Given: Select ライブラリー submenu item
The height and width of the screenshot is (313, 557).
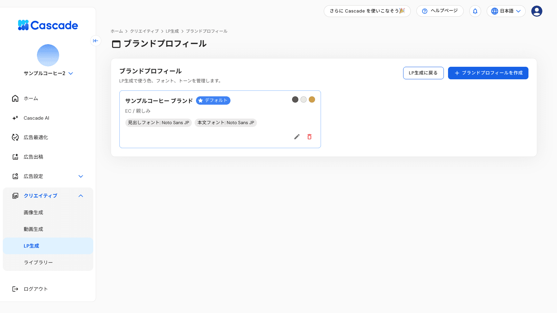Looking at the screenshot, I should pos(48,263).
